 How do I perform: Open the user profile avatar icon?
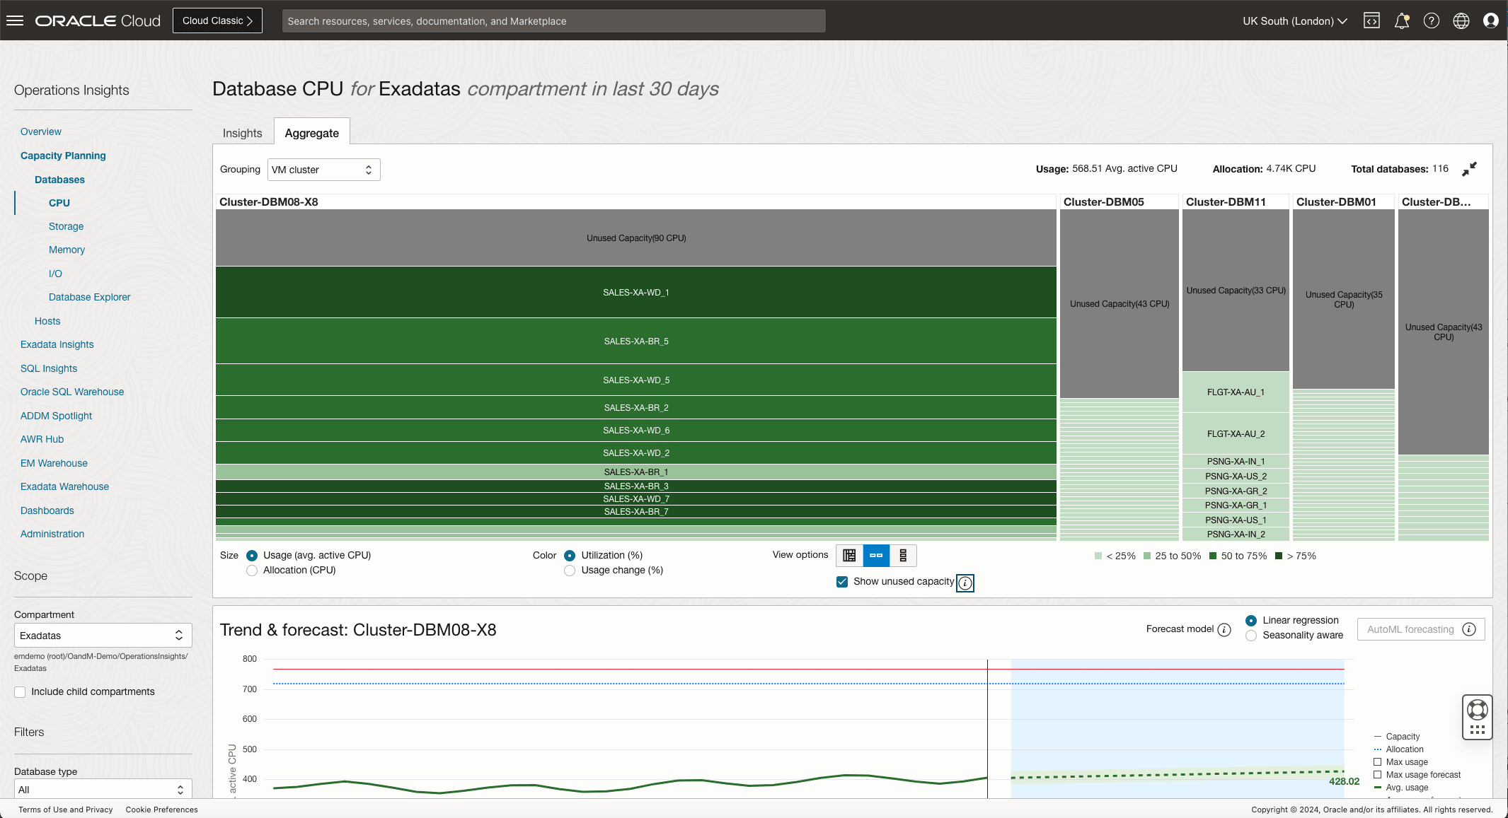click(x=1491, y=21)
